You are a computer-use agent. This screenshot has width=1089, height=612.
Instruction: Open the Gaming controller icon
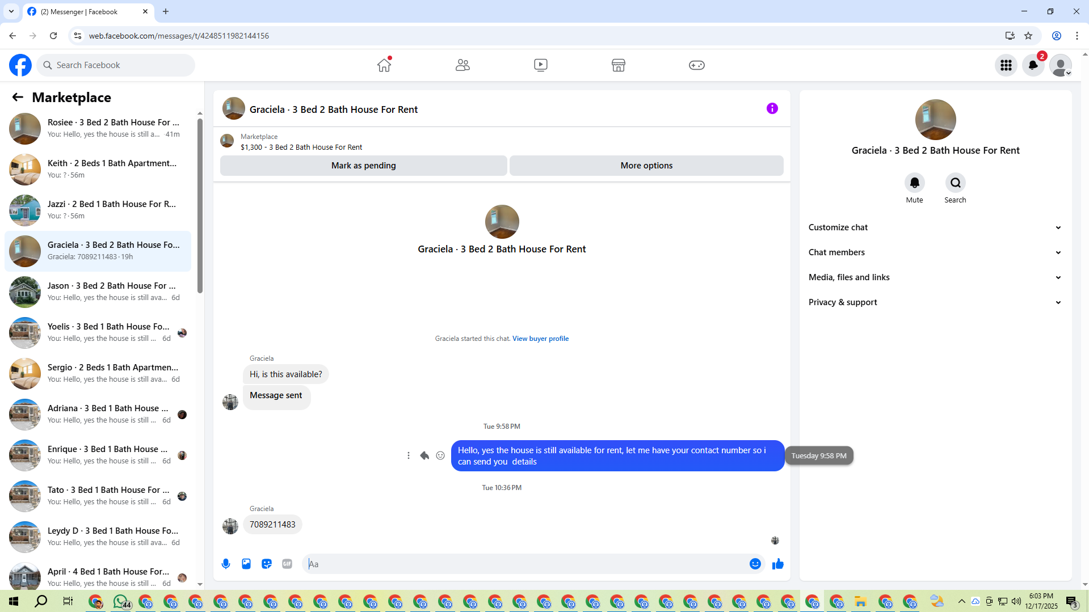tap(697, 65)
